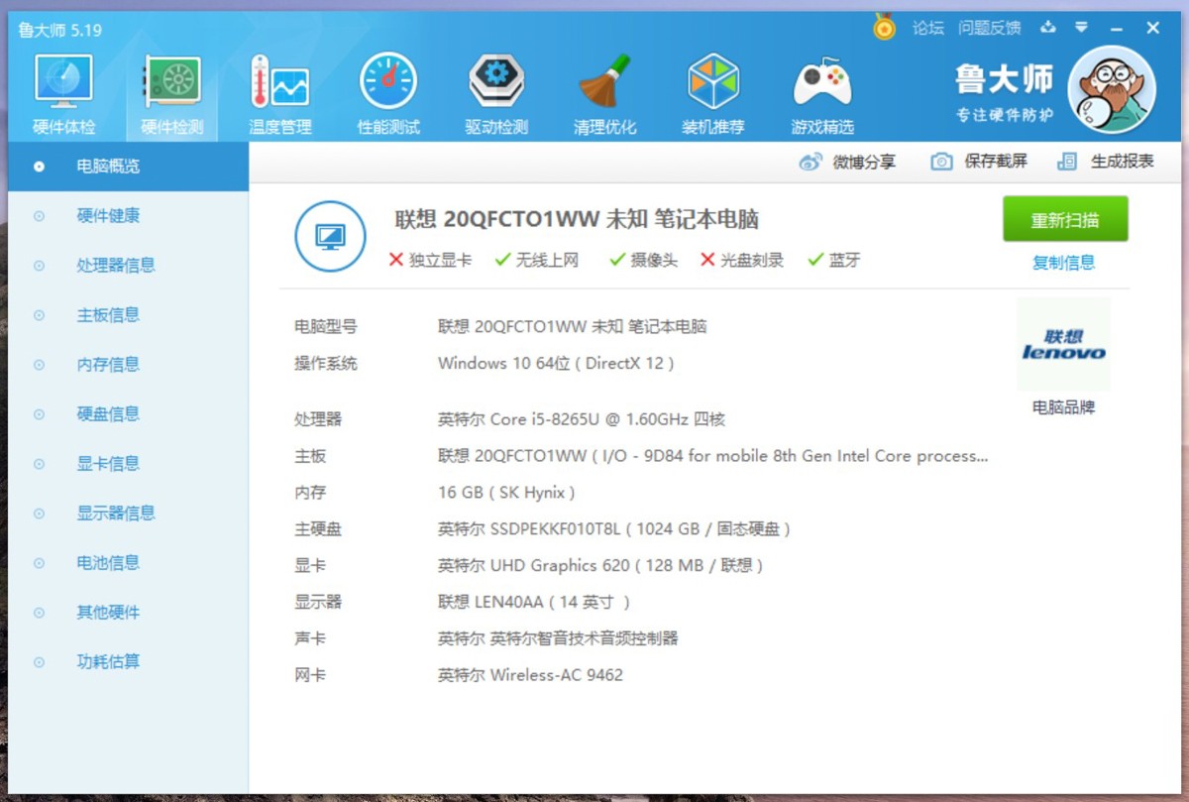This screenshot has width=1189, height=802.
Task: Click the 无线上网 status indicator
Action: (536, 261)
